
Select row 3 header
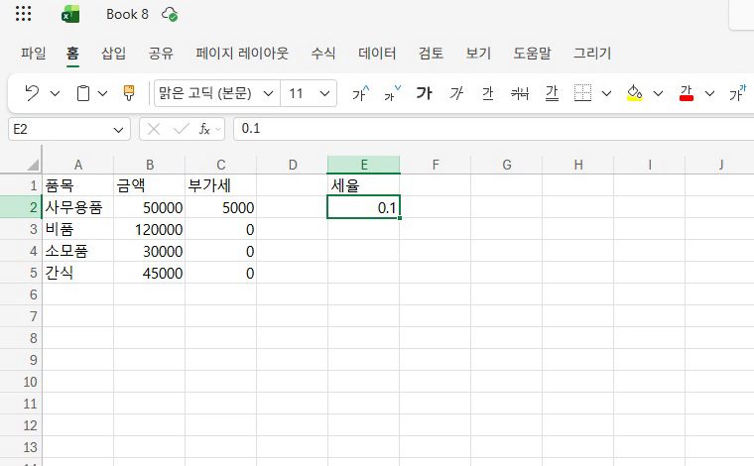[21, 229]
